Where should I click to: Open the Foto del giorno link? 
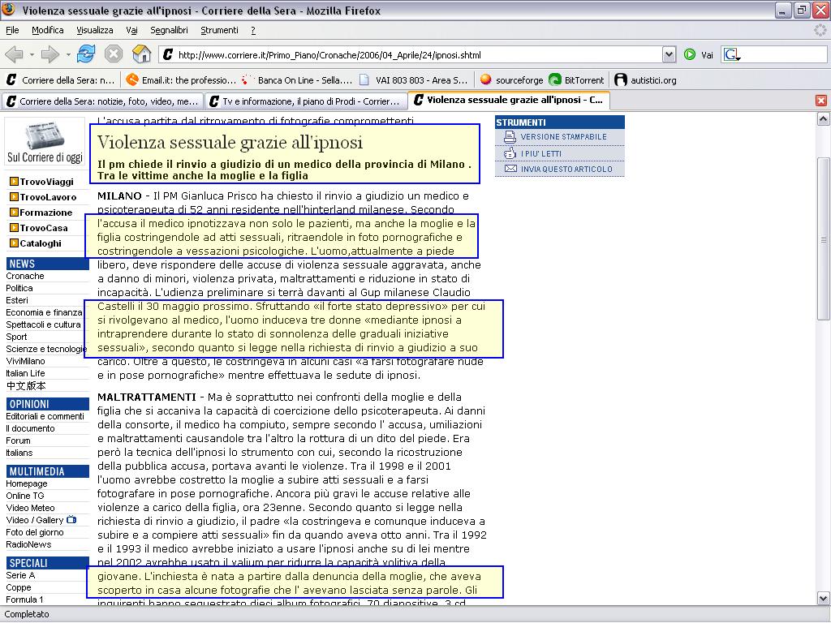tap(34, 532)
